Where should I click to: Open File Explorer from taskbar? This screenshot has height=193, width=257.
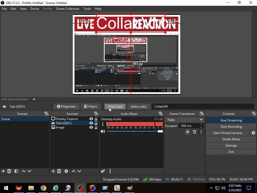(31, 188)
